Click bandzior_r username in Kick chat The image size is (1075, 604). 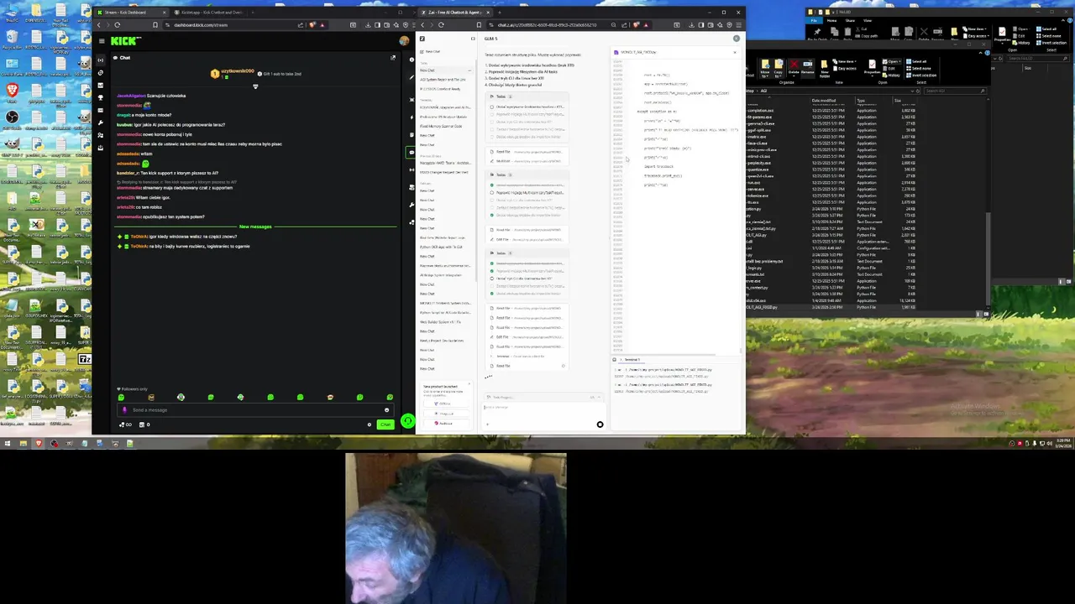(x=128, y=173)
